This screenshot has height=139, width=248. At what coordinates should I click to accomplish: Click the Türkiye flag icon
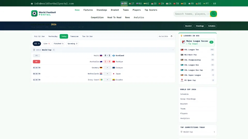114,62
